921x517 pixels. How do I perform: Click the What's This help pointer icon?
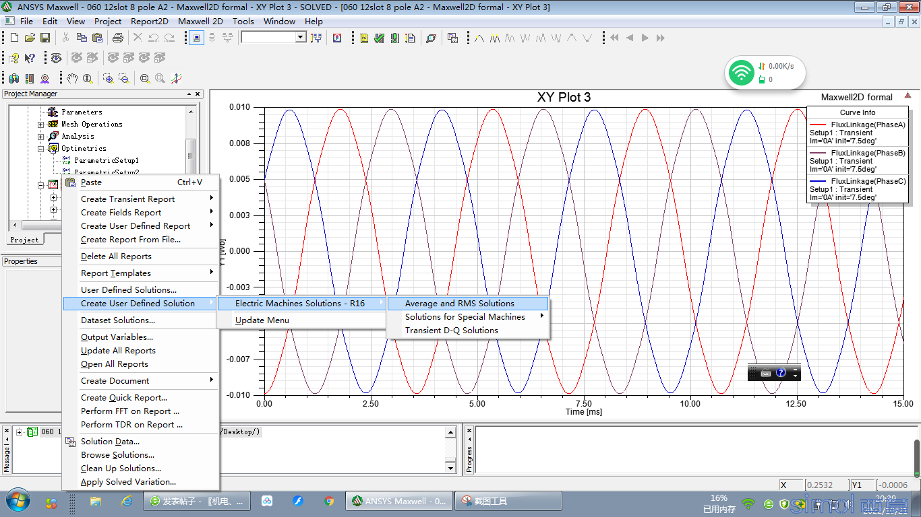pos(30,58)
